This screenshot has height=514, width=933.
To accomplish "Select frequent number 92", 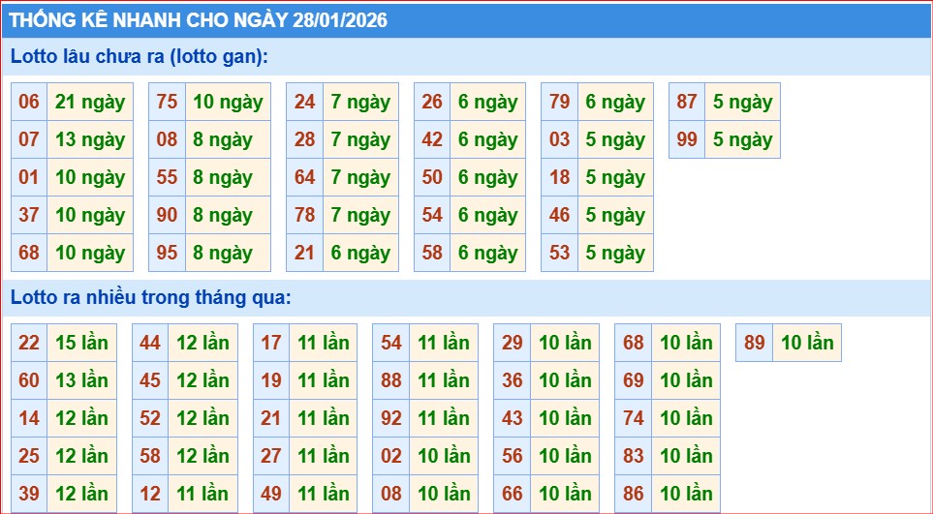I will coord(391,418).
